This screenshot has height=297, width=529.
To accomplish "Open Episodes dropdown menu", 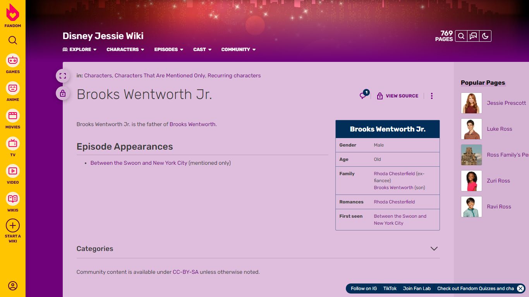I will tap(169, 49).
